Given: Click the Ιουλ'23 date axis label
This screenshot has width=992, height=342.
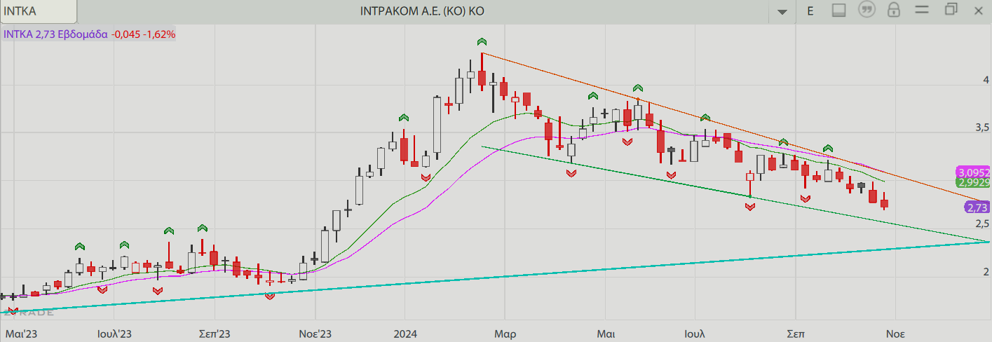Looking at the screenshot, I should pyautogui.click(x=115, y=334).
